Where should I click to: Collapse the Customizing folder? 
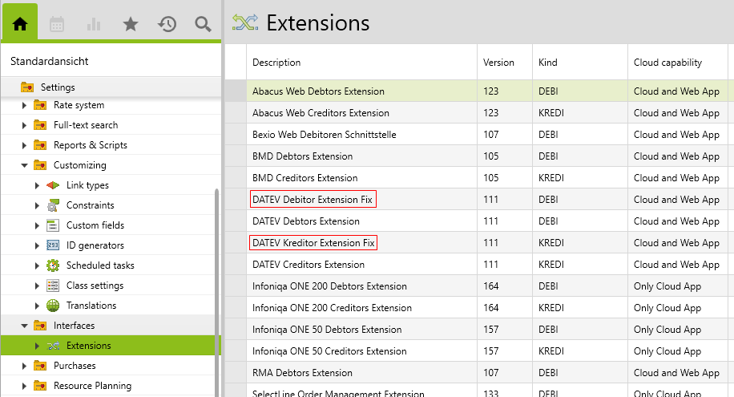pyautogui.click(x=24, y=165)
